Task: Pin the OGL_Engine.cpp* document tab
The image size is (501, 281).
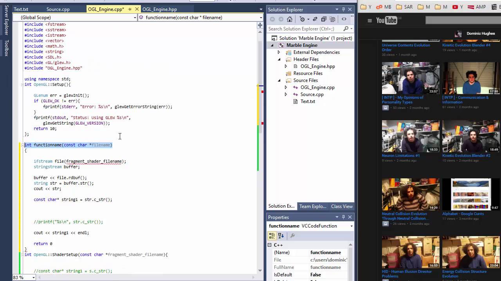Action: 130,9
